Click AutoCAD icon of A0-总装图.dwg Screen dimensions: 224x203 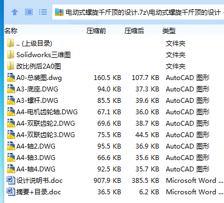coord(11,77)
